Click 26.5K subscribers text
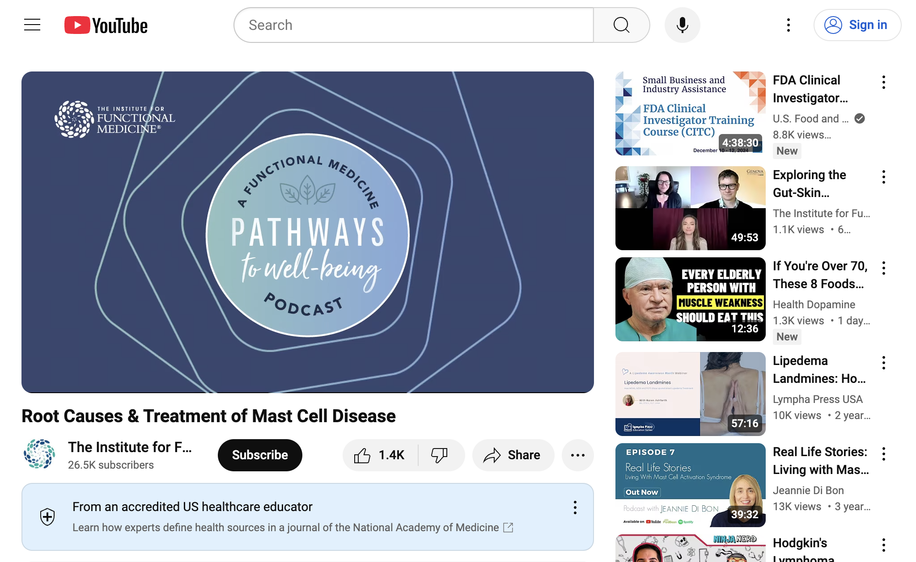Viewport: 916px width, 562px height. point(111,465)
